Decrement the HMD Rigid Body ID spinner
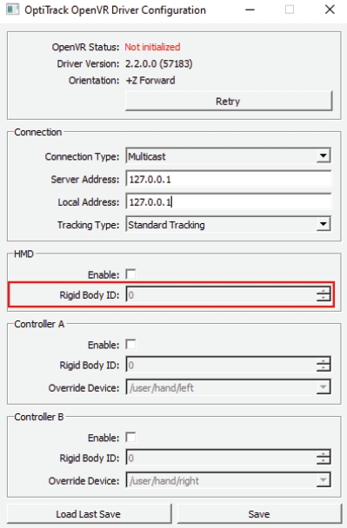347x528 pixels. pos(324,299)
